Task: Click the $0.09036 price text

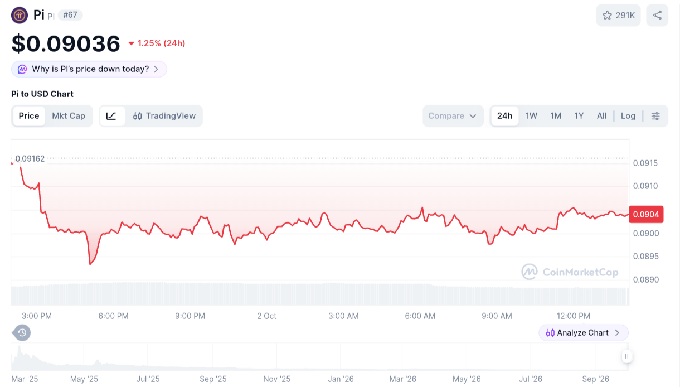Action: point(66,43)
